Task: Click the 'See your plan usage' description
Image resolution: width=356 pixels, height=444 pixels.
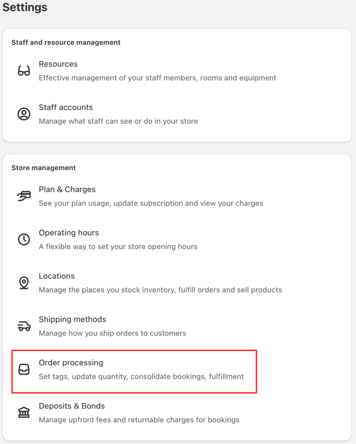Action: (x=151, y=203)
